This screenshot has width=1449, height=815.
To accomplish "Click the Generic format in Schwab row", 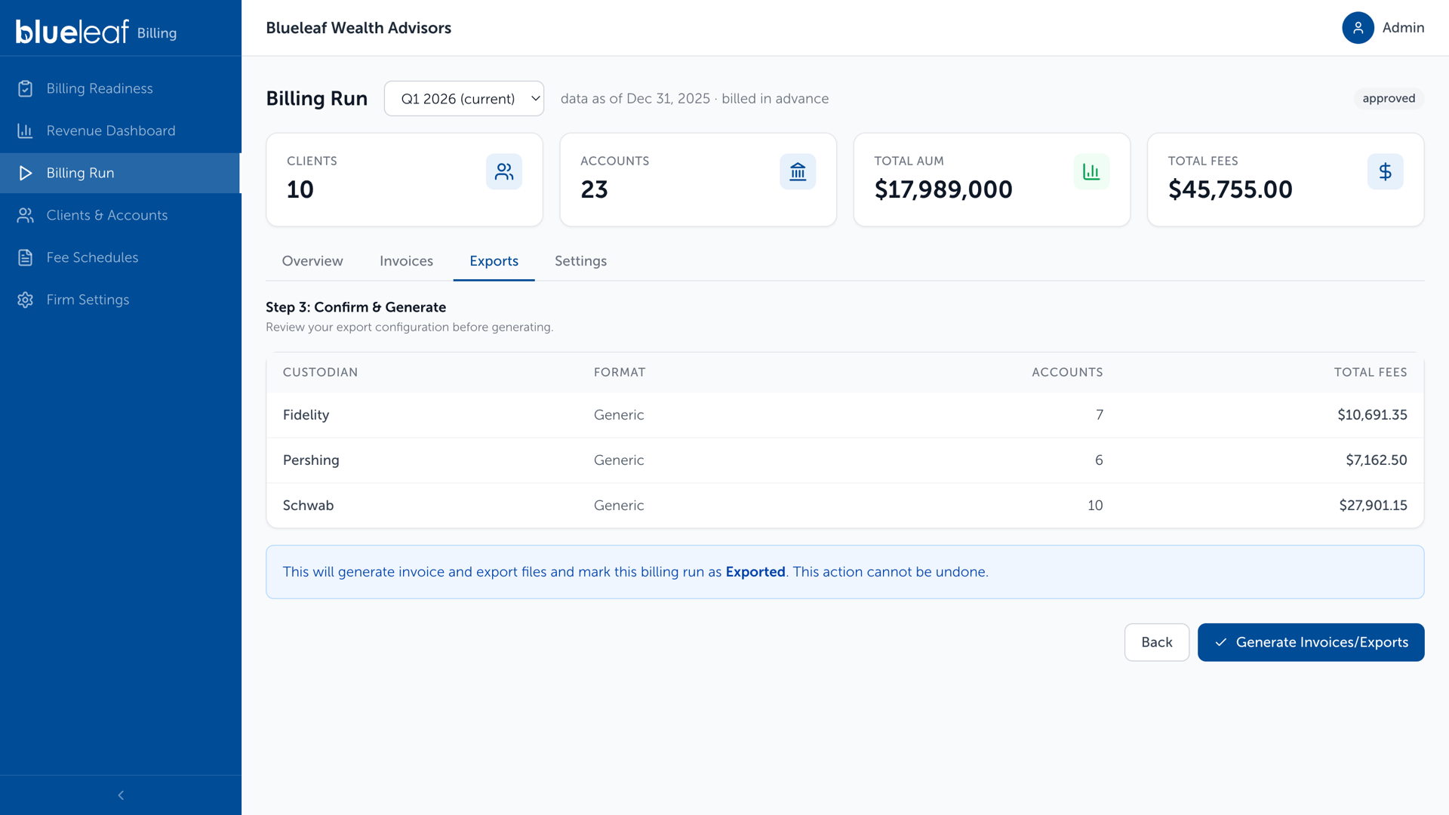I will pos(619,506).
